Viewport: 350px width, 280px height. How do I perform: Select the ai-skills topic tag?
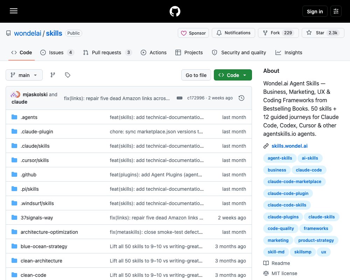click(310, 158)
